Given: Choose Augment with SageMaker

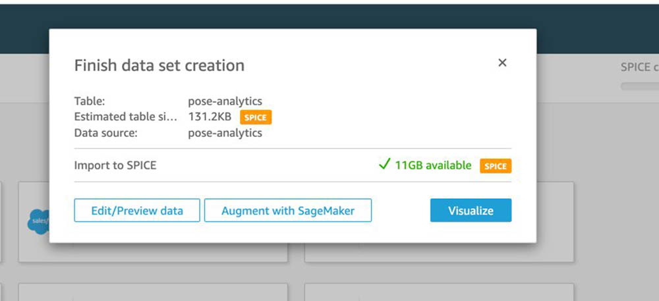Looking at the screenshot, I should tap(288, 210).
